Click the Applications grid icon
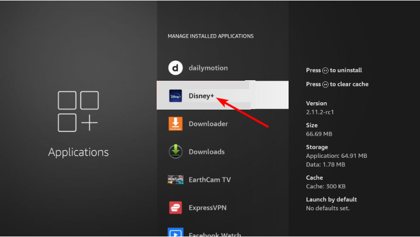Image resolution: width=420 pixels, height=237 pixels. pyautogui.click(x=78, y=111)
